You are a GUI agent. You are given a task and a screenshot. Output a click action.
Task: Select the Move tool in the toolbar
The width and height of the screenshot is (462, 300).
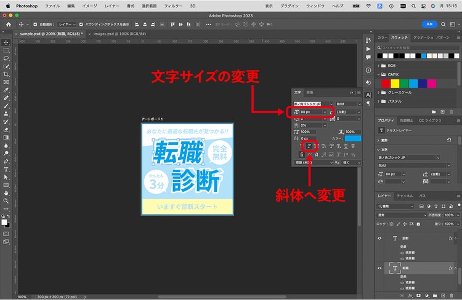pyautogui.click(x=6, y=42)
